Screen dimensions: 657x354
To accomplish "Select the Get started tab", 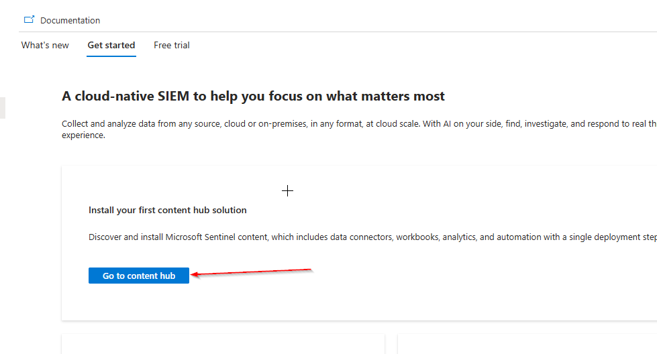I will point(111,46).
